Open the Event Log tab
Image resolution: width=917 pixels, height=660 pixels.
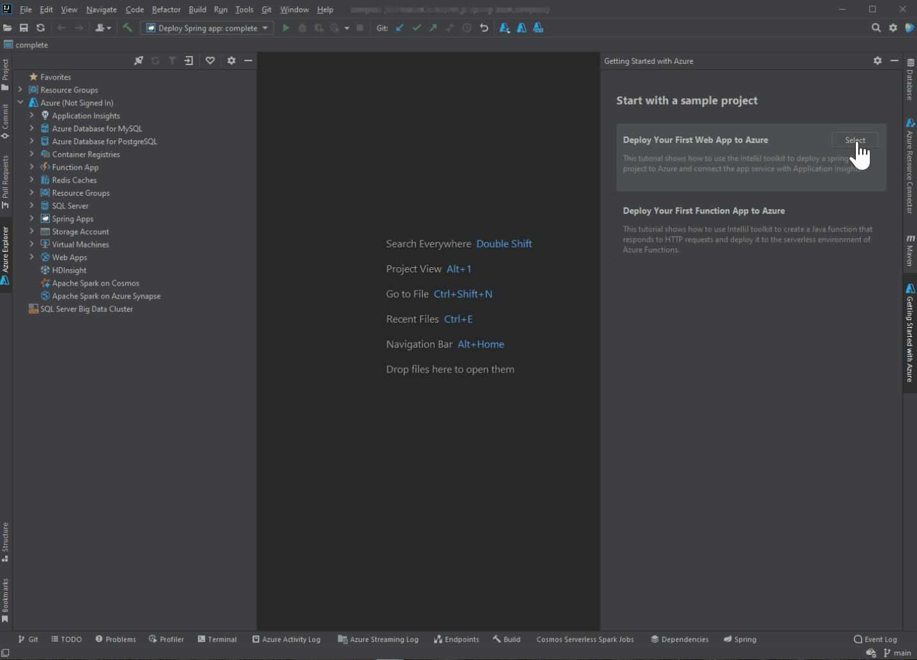pos(876,639)
